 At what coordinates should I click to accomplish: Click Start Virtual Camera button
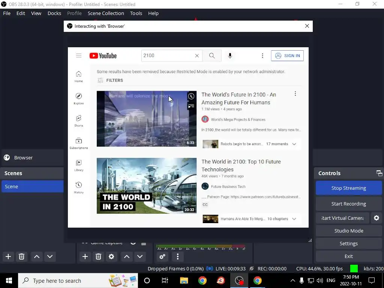[x=342, y=218]
